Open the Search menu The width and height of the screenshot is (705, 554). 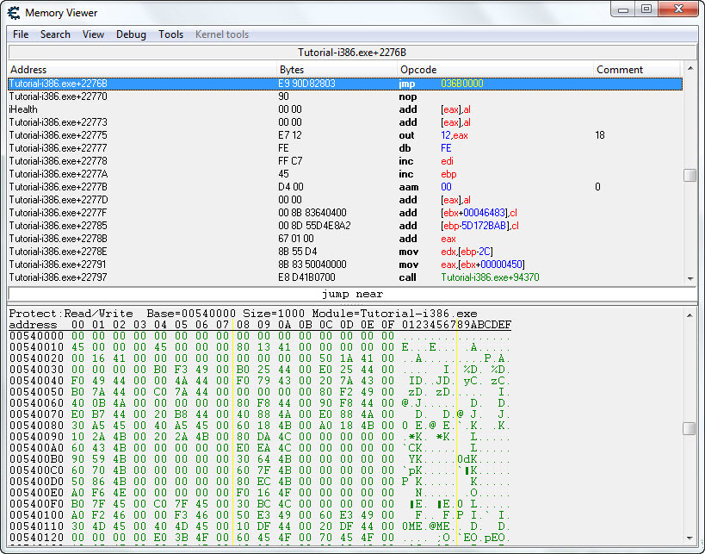[55, 34]
